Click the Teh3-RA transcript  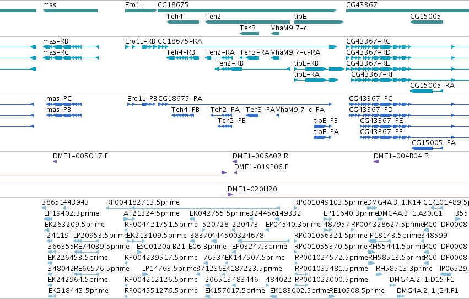coord(249,58)
